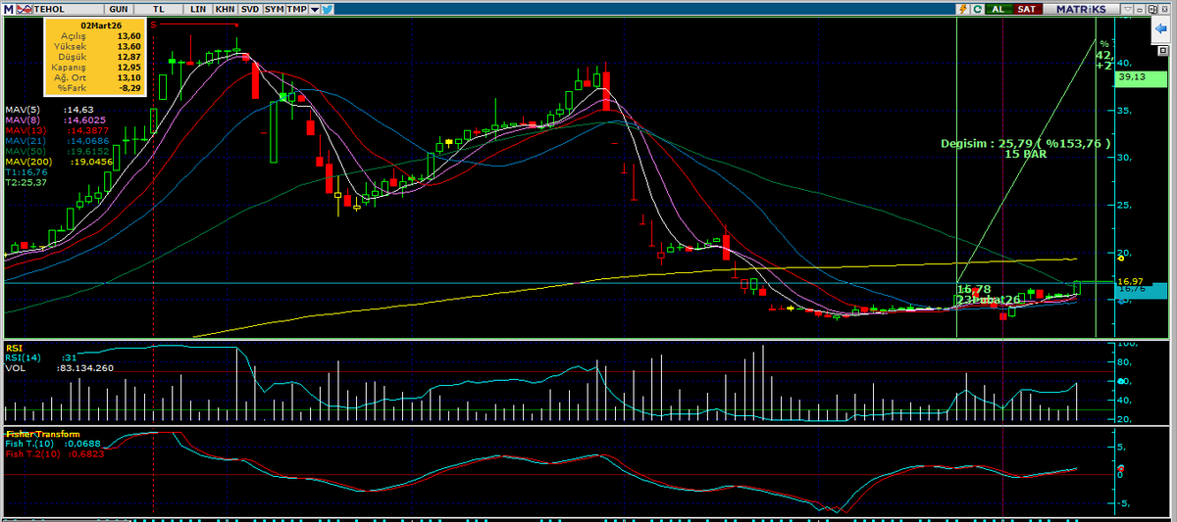The width and height of the screenshot is (1177, 522).
Task: Click the Fisher Transform panel title
Action: click(43, 434)
